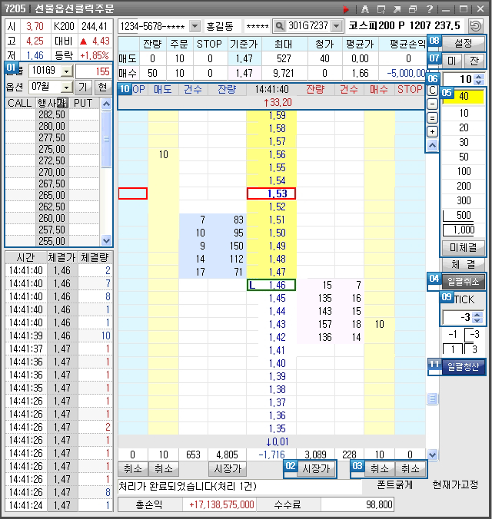Click the refresh icon beside the 코스피200 name
Image resolution: width=492 pixels, height=519 pixels.
[x=476, y=25]
